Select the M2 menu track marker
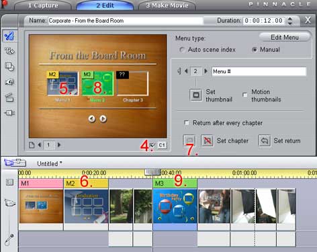The height and width of the screenshot is (252, 317). [86, 183]
